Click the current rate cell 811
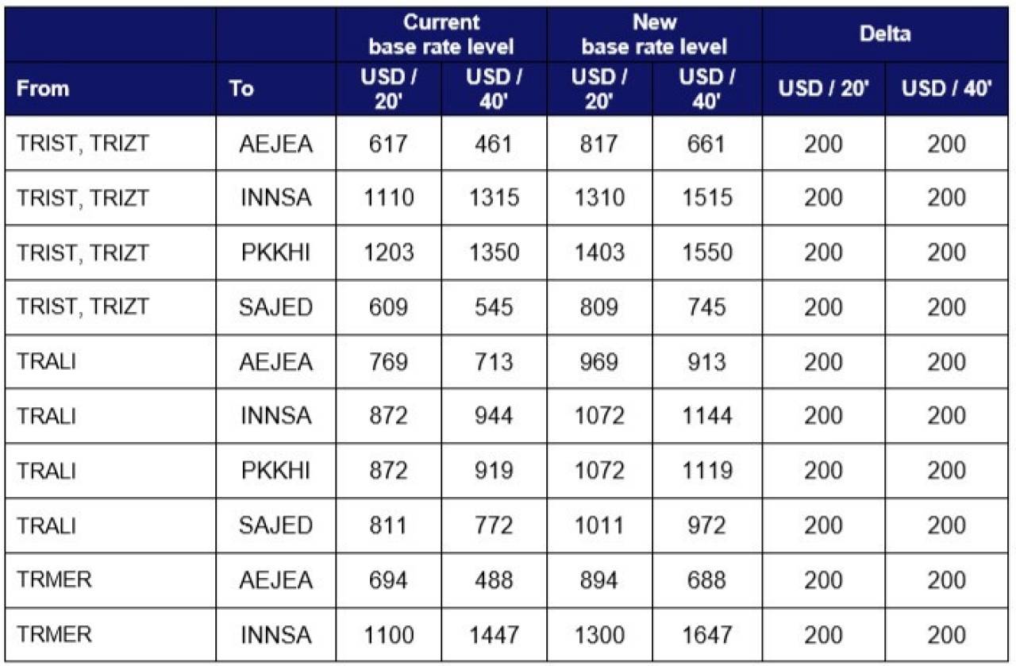Viewport: 1016px width, 666px height. [389, 525]
